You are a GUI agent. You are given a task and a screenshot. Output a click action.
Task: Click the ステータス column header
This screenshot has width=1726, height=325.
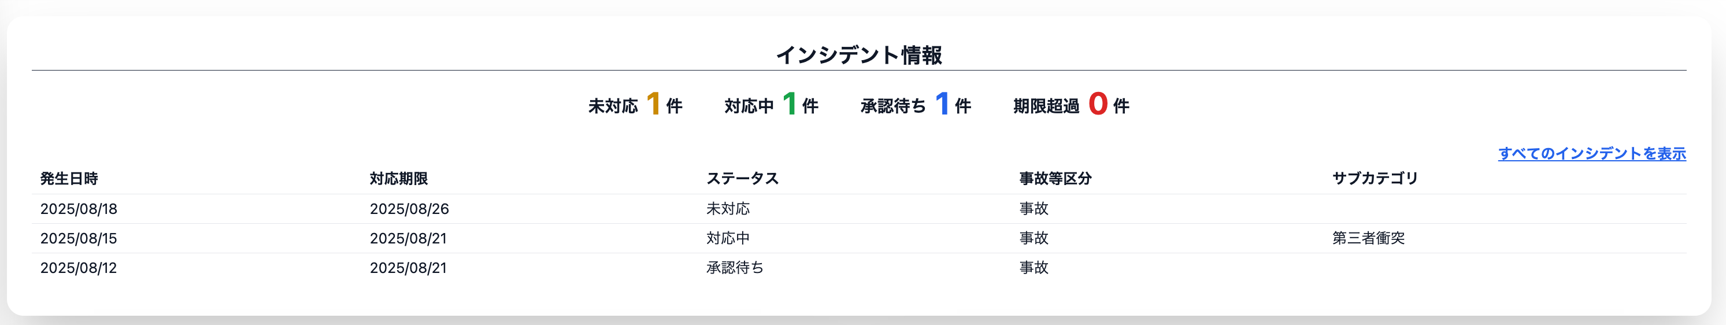point(742,178)
